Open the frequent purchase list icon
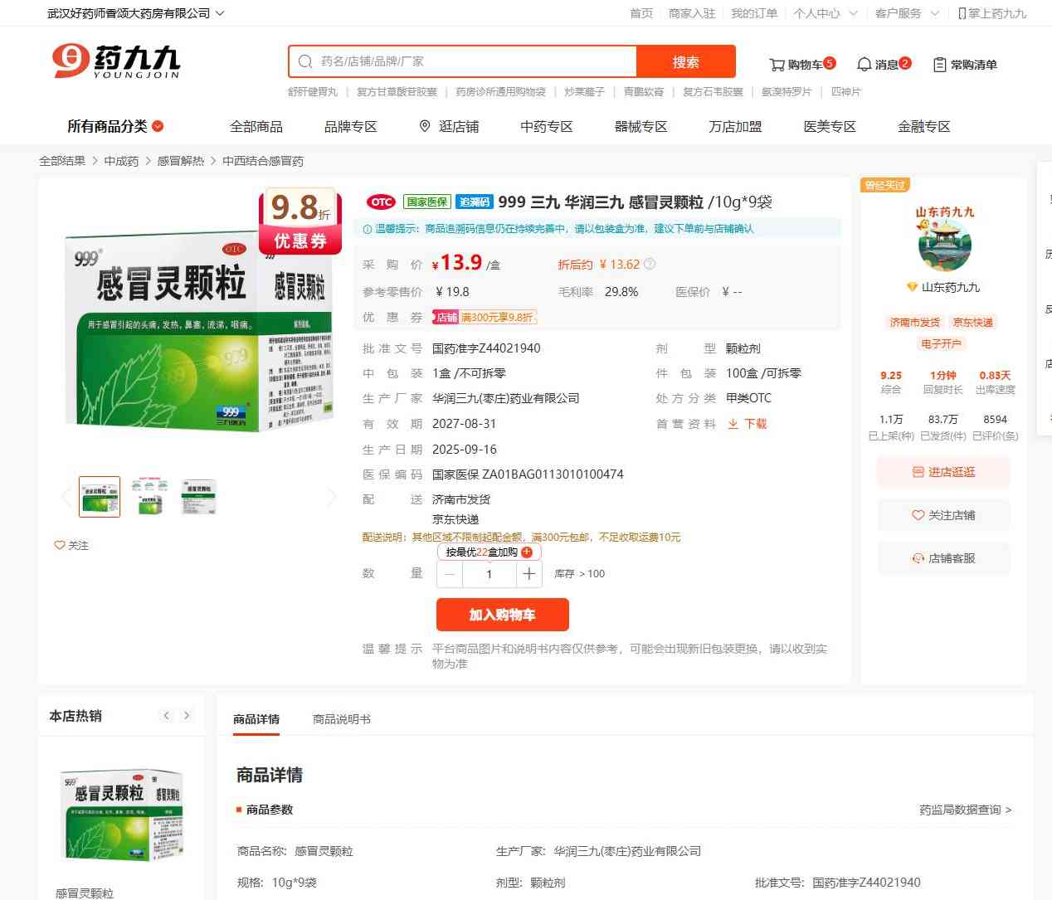Screen dimensions: 1052x900 pos(940,65)
